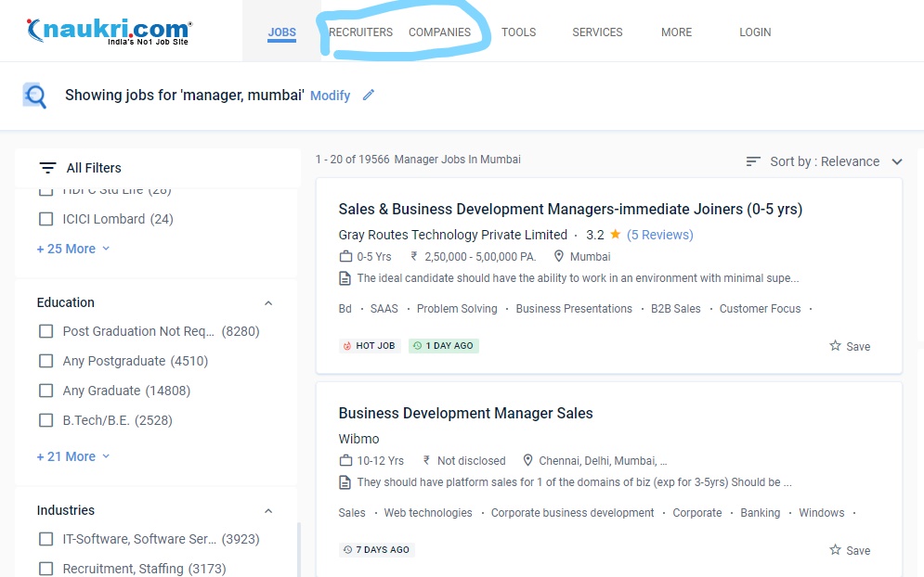Screen dimensions: 924x577
Task: Open the TOOLS menu
Action: (518, 32)
